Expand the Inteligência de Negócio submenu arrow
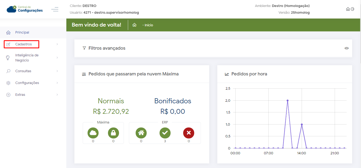361x168 pixels. click(57, 58)
